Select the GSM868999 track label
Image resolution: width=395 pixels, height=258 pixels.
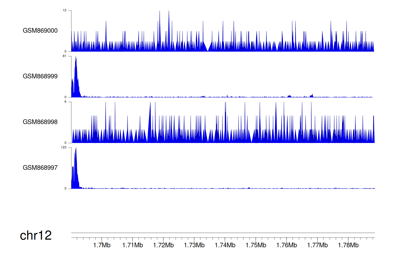click(40, 76)
